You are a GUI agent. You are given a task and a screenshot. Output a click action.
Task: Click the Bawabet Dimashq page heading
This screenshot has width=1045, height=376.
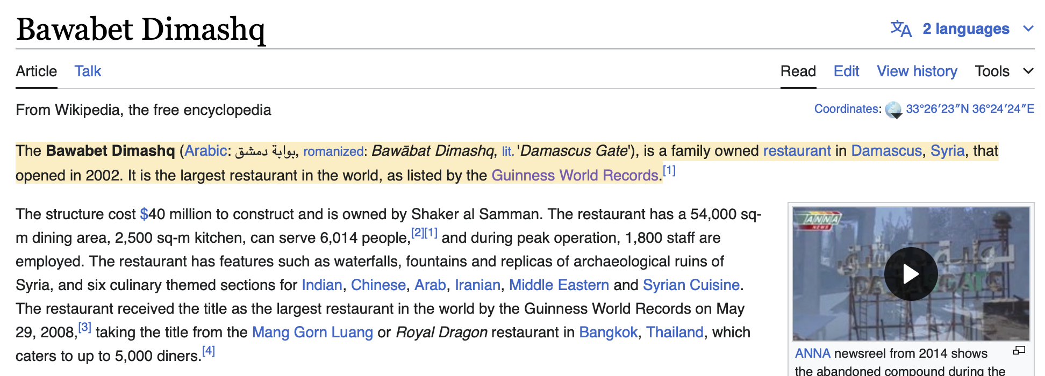(141, 30)
